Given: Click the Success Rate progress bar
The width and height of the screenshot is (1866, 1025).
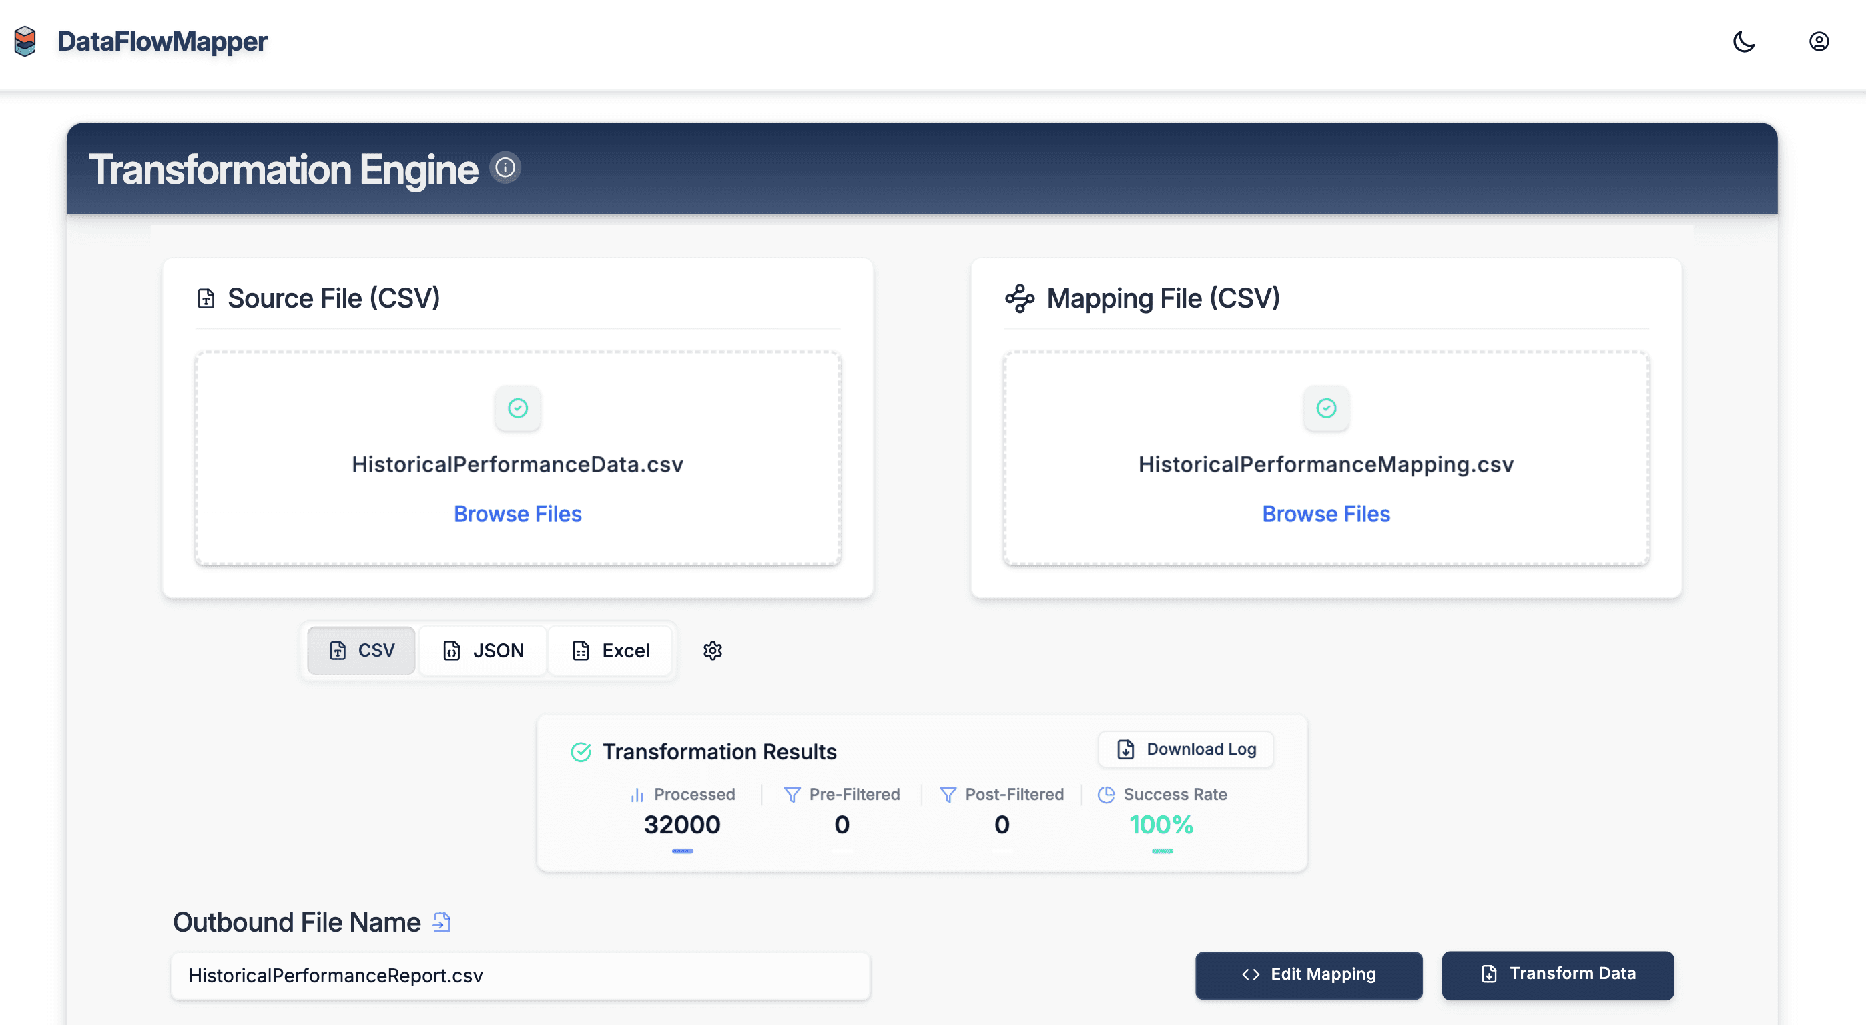Looking at the screenshot, I should point(1161,852).
